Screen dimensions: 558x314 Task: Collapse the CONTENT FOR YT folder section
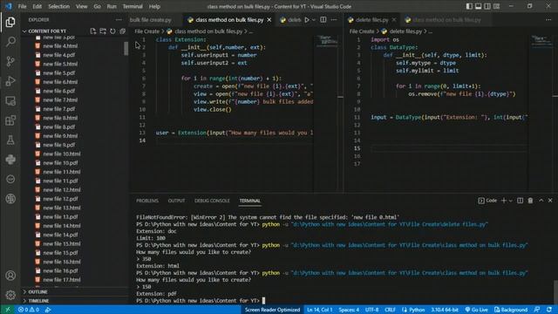pyautogui.click(x=47, y=31)
